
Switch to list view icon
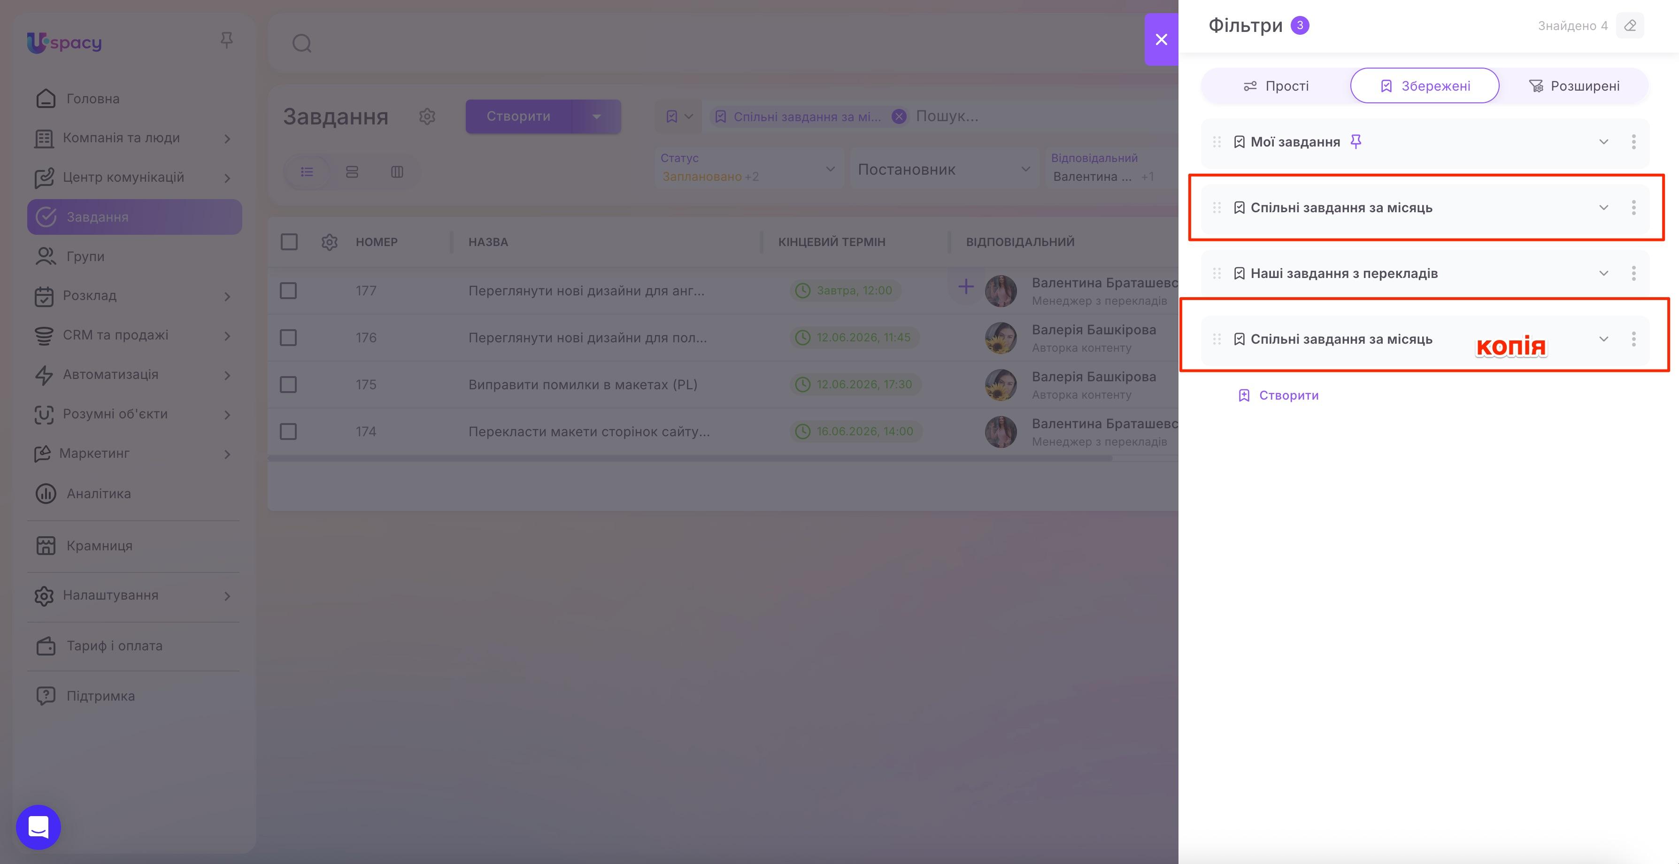coord(307,171)
